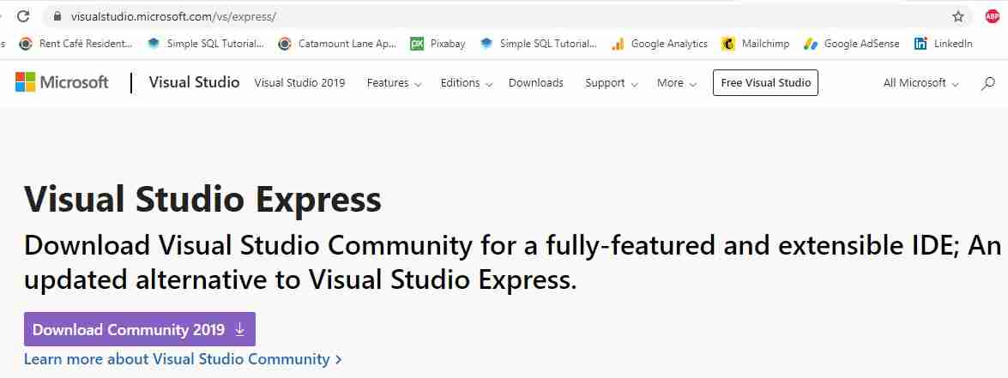Click Download Community 2019 button
This screenshot has width=1008, height=378.
(140, 329)
